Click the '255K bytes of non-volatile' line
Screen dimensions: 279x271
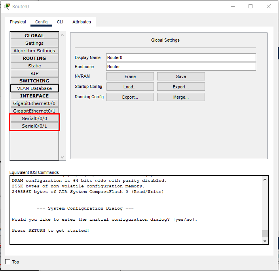(x=78, y=186)
